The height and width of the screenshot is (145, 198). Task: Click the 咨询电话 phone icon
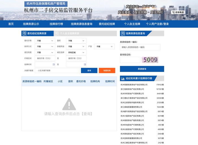[173, 12]
